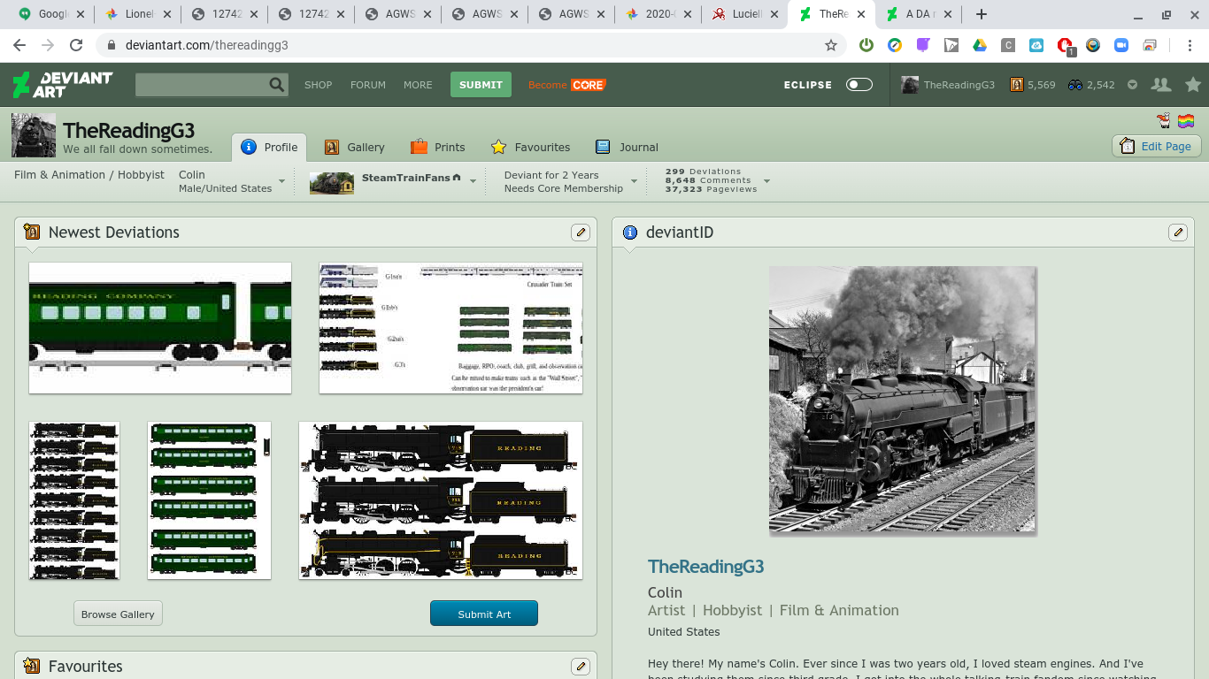Open a new browser tab
The image size is (1209, 679).
[x=981, y=14]
